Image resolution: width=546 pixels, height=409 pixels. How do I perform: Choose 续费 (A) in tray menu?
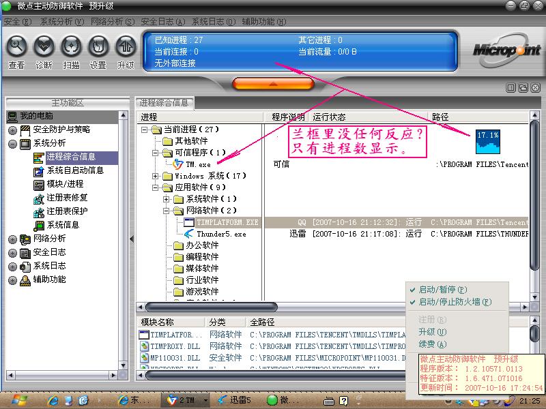(432, 344)
